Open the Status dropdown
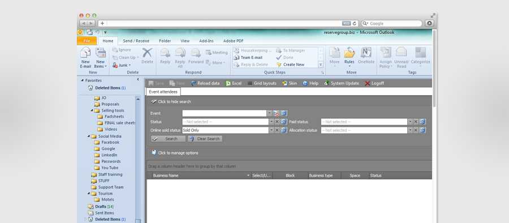Screen dimensions: 509x223 (x=271, y=122)
